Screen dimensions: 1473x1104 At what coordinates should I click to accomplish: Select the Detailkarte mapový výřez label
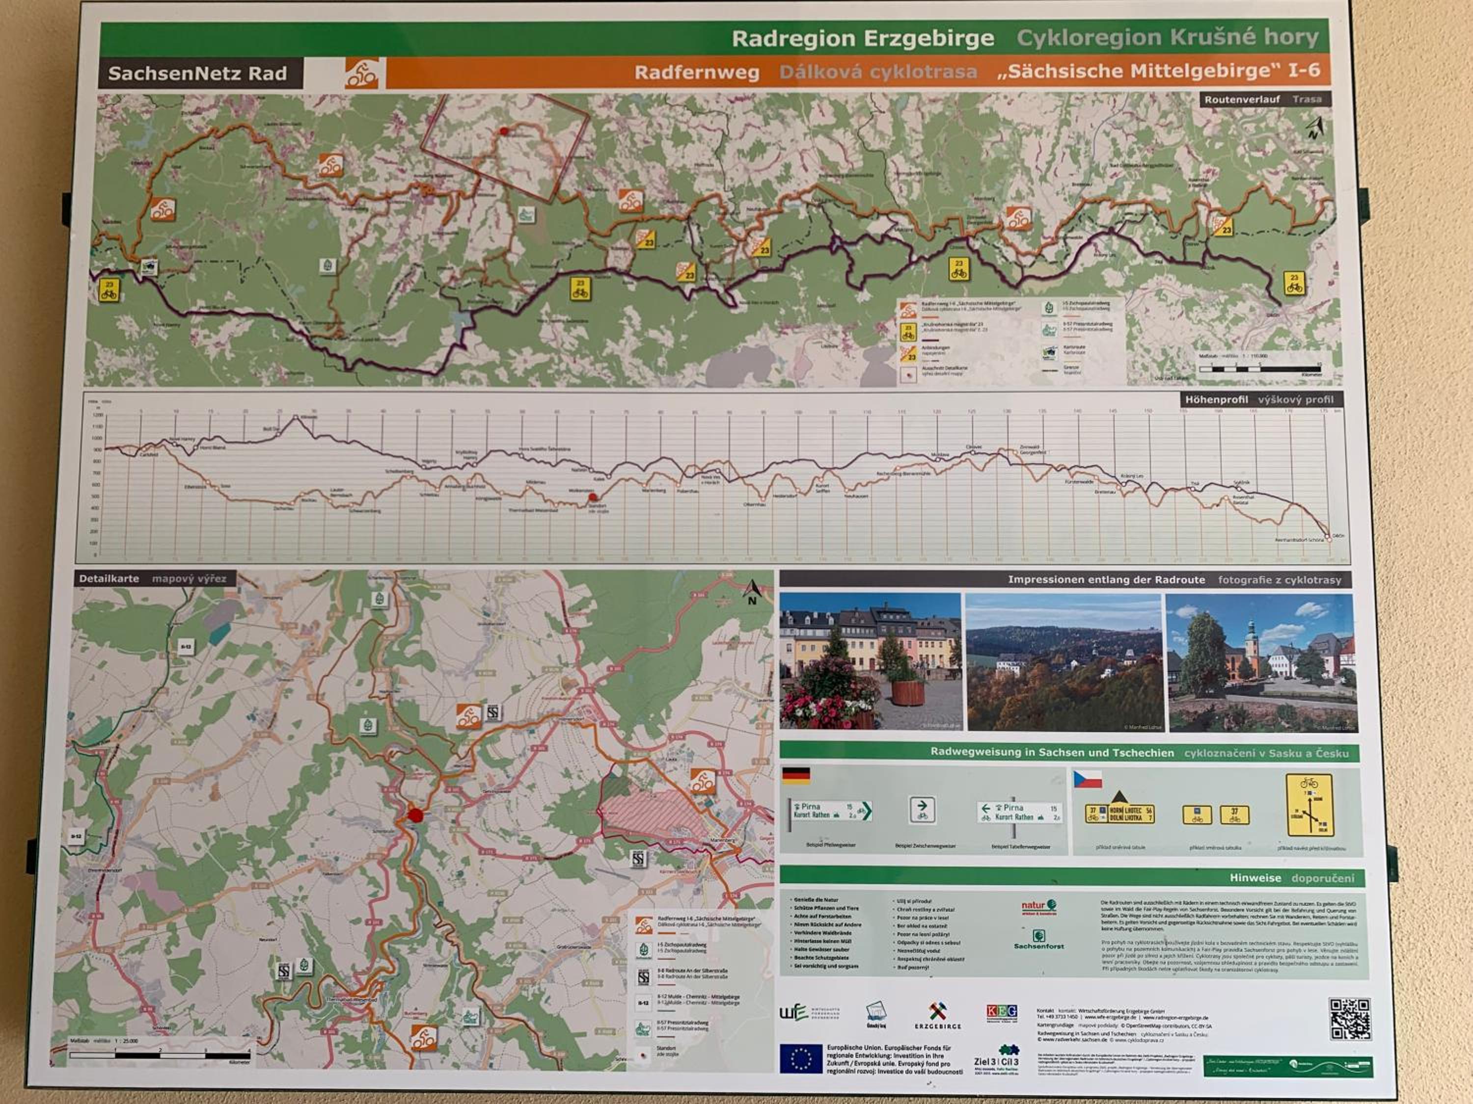pos(153,578)
